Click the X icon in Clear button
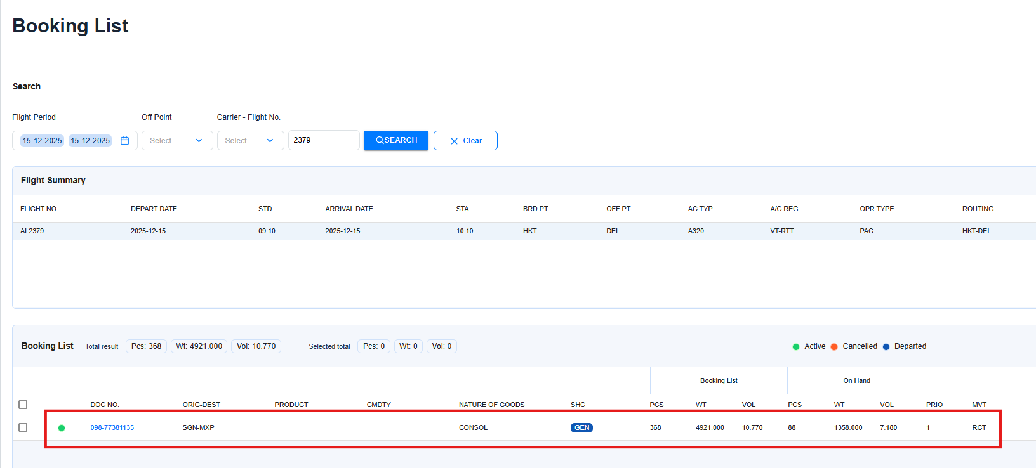This screenshot has height=468, width=1036. tap(454, 141)
